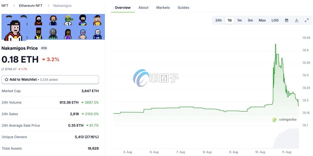Screen dimensions: 313x156
Task: Click the CoinGecko logo on the chart
Action: 285,119
